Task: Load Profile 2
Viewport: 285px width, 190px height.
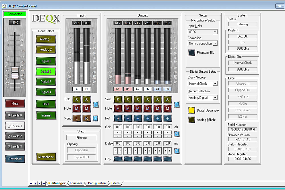Action: pyautogui.click(x=15, y=136)
